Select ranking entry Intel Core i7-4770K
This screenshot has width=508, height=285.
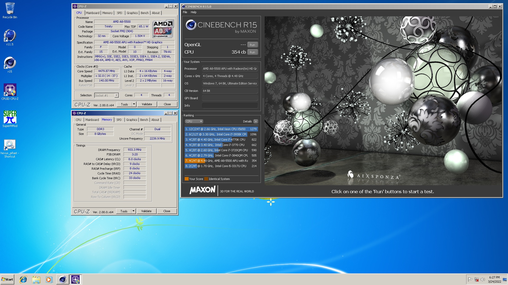(x=221, y=140)
